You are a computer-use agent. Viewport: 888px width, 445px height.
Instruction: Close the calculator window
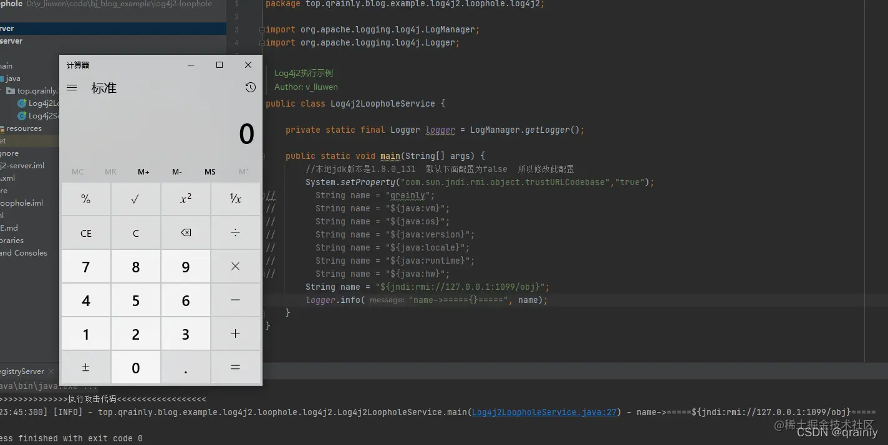click(x=248, y=65)
